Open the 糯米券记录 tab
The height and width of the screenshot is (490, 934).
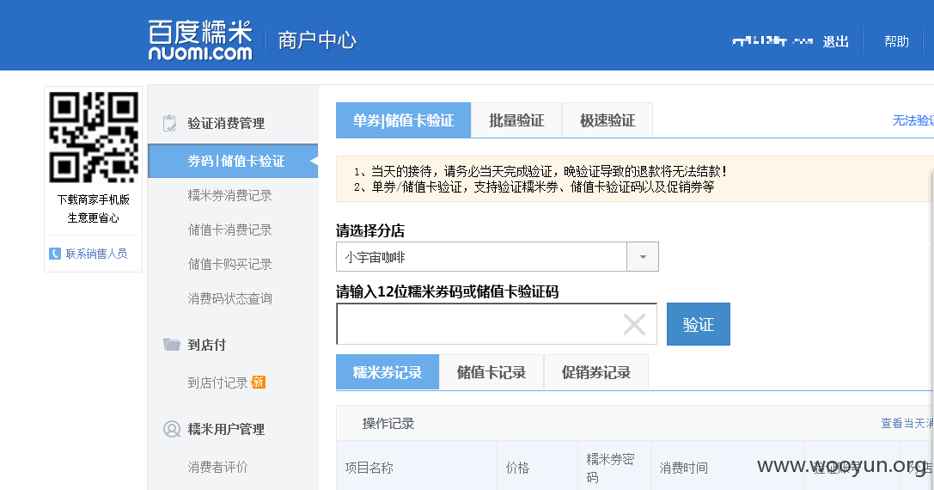click(x=388, y=372)
